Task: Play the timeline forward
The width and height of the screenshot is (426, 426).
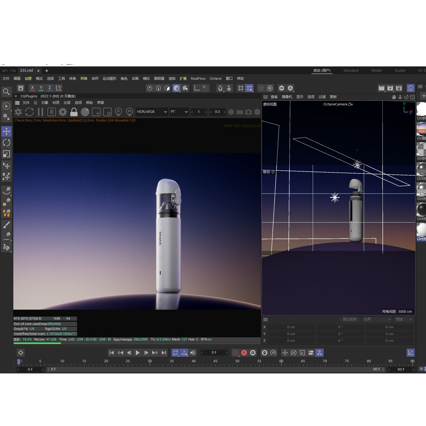Action: tap(138, 353)
